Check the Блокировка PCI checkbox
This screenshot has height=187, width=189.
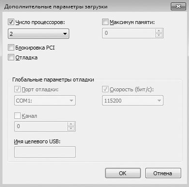click(x=11, y=48)
